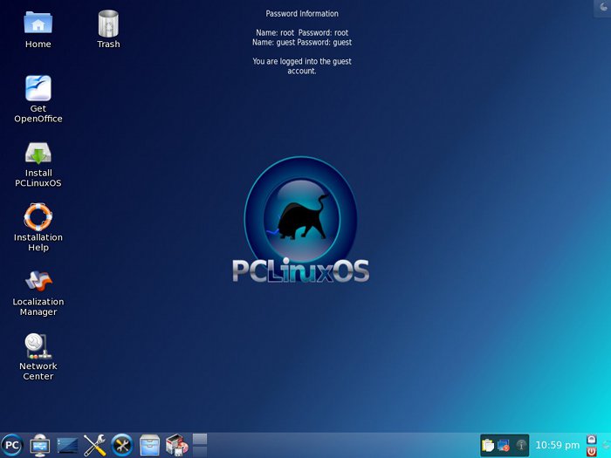Open the PC start menu button
The height and width of the screenshot is (458, 611).
point(12,445)
